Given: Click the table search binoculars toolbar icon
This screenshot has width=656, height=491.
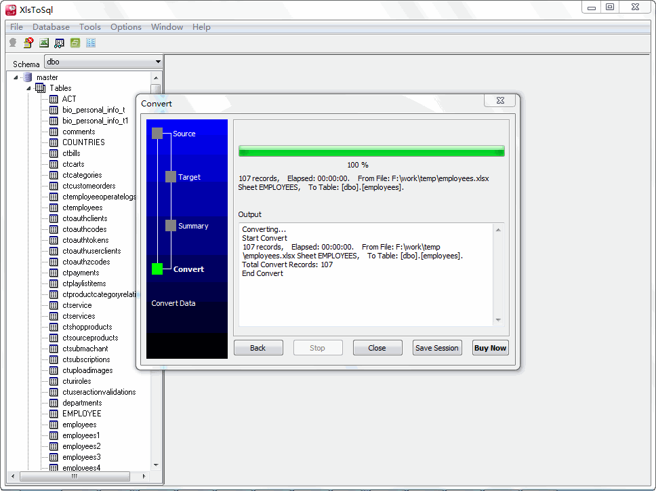Looking at the screenshot, I should coord(60,43).
